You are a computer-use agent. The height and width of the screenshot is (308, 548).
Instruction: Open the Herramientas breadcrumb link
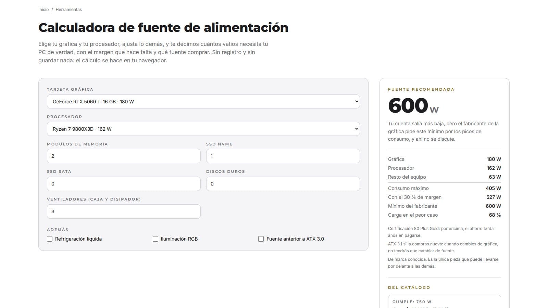[68, 10]
